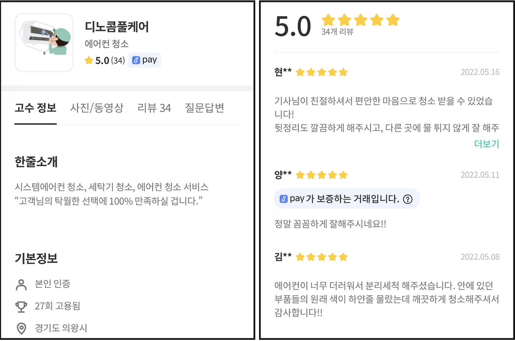
Task: Select the pay badge next to the 5.0 rating
Action: [x=144, y=60]
